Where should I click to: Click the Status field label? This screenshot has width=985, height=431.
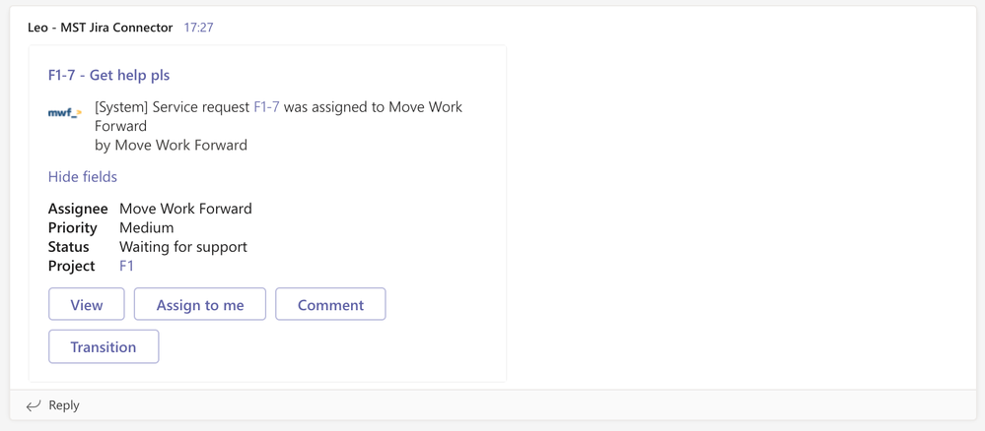[68, 247]
